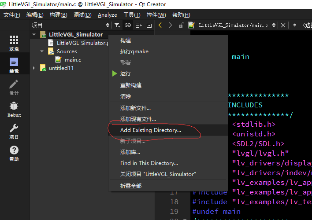
Task: Choose 重新构建 in the context menu
Action: point(168,85)
